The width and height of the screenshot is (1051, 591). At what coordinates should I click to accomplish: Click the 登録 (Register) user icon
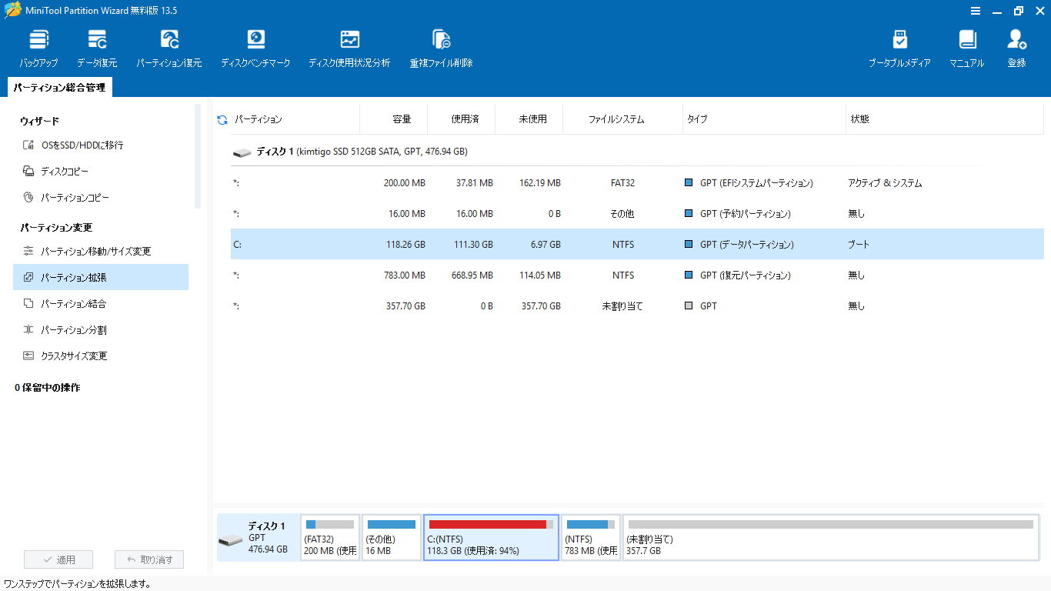pos(1016,48)
